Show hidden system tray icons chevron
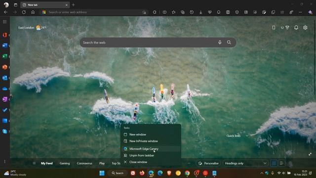Image resolution: width=316 pixels, height=178 pixels. [262, 173]
